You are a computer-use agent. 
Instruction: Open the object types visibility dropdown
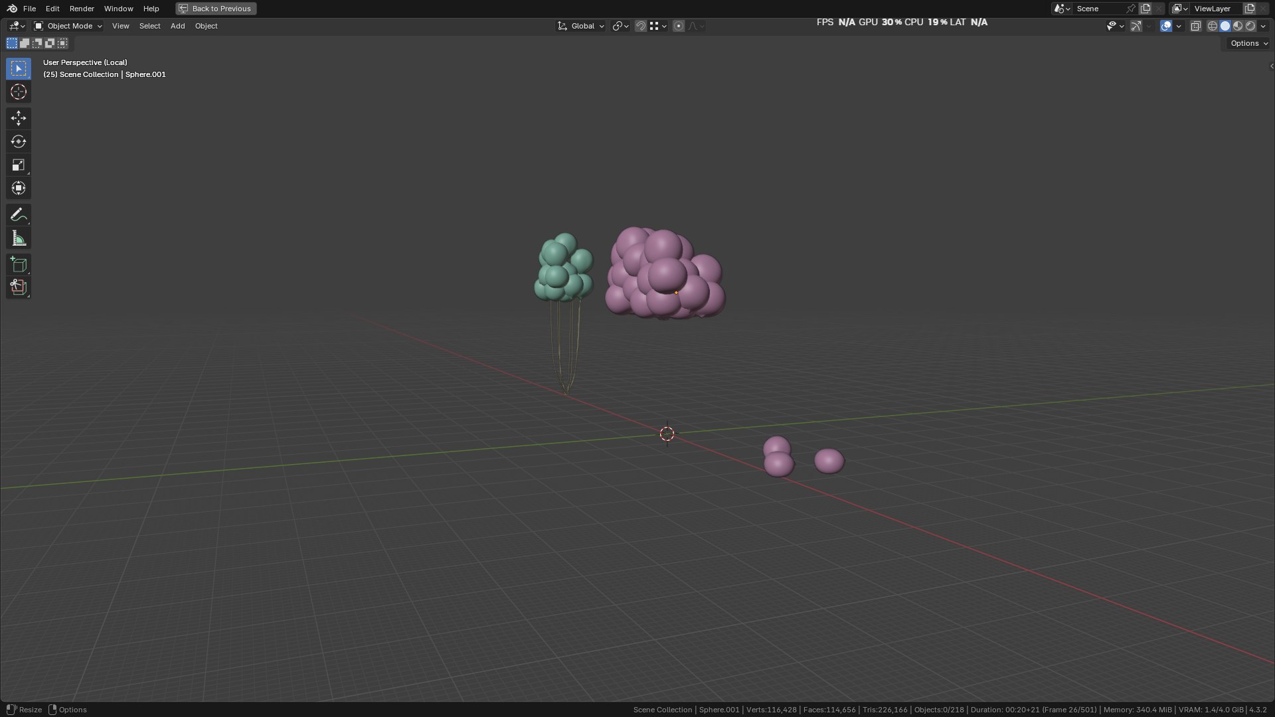point(1116,26)
